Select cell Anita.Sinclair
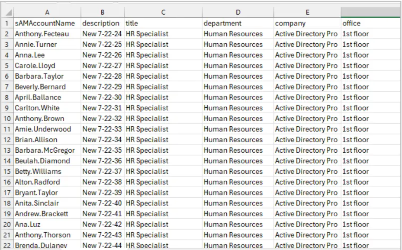 (47, 203)
